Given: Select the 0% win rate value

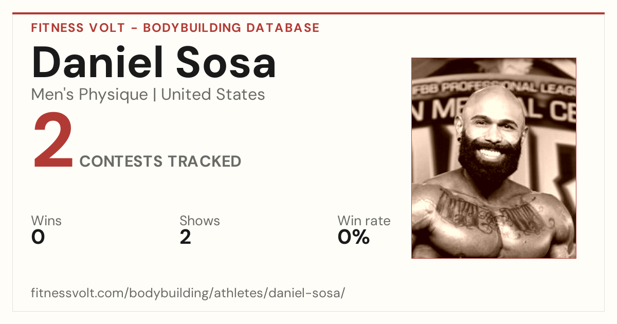Looking at the screenshot, I should [354, 237].
